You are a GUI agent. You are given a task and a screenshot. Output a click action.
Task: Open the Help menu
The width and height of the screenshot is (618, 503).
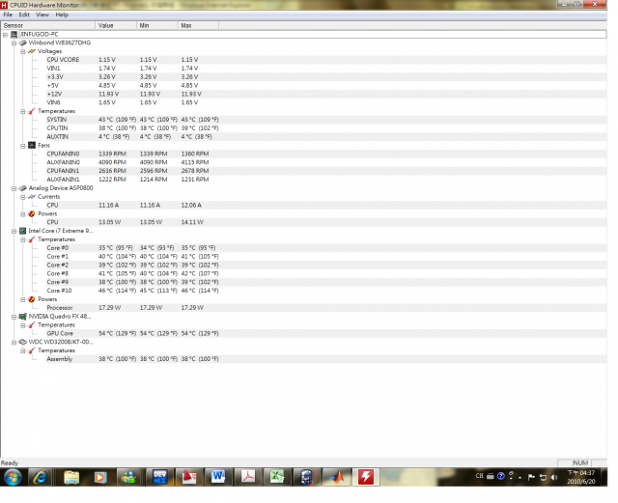[x=62, y=14]
